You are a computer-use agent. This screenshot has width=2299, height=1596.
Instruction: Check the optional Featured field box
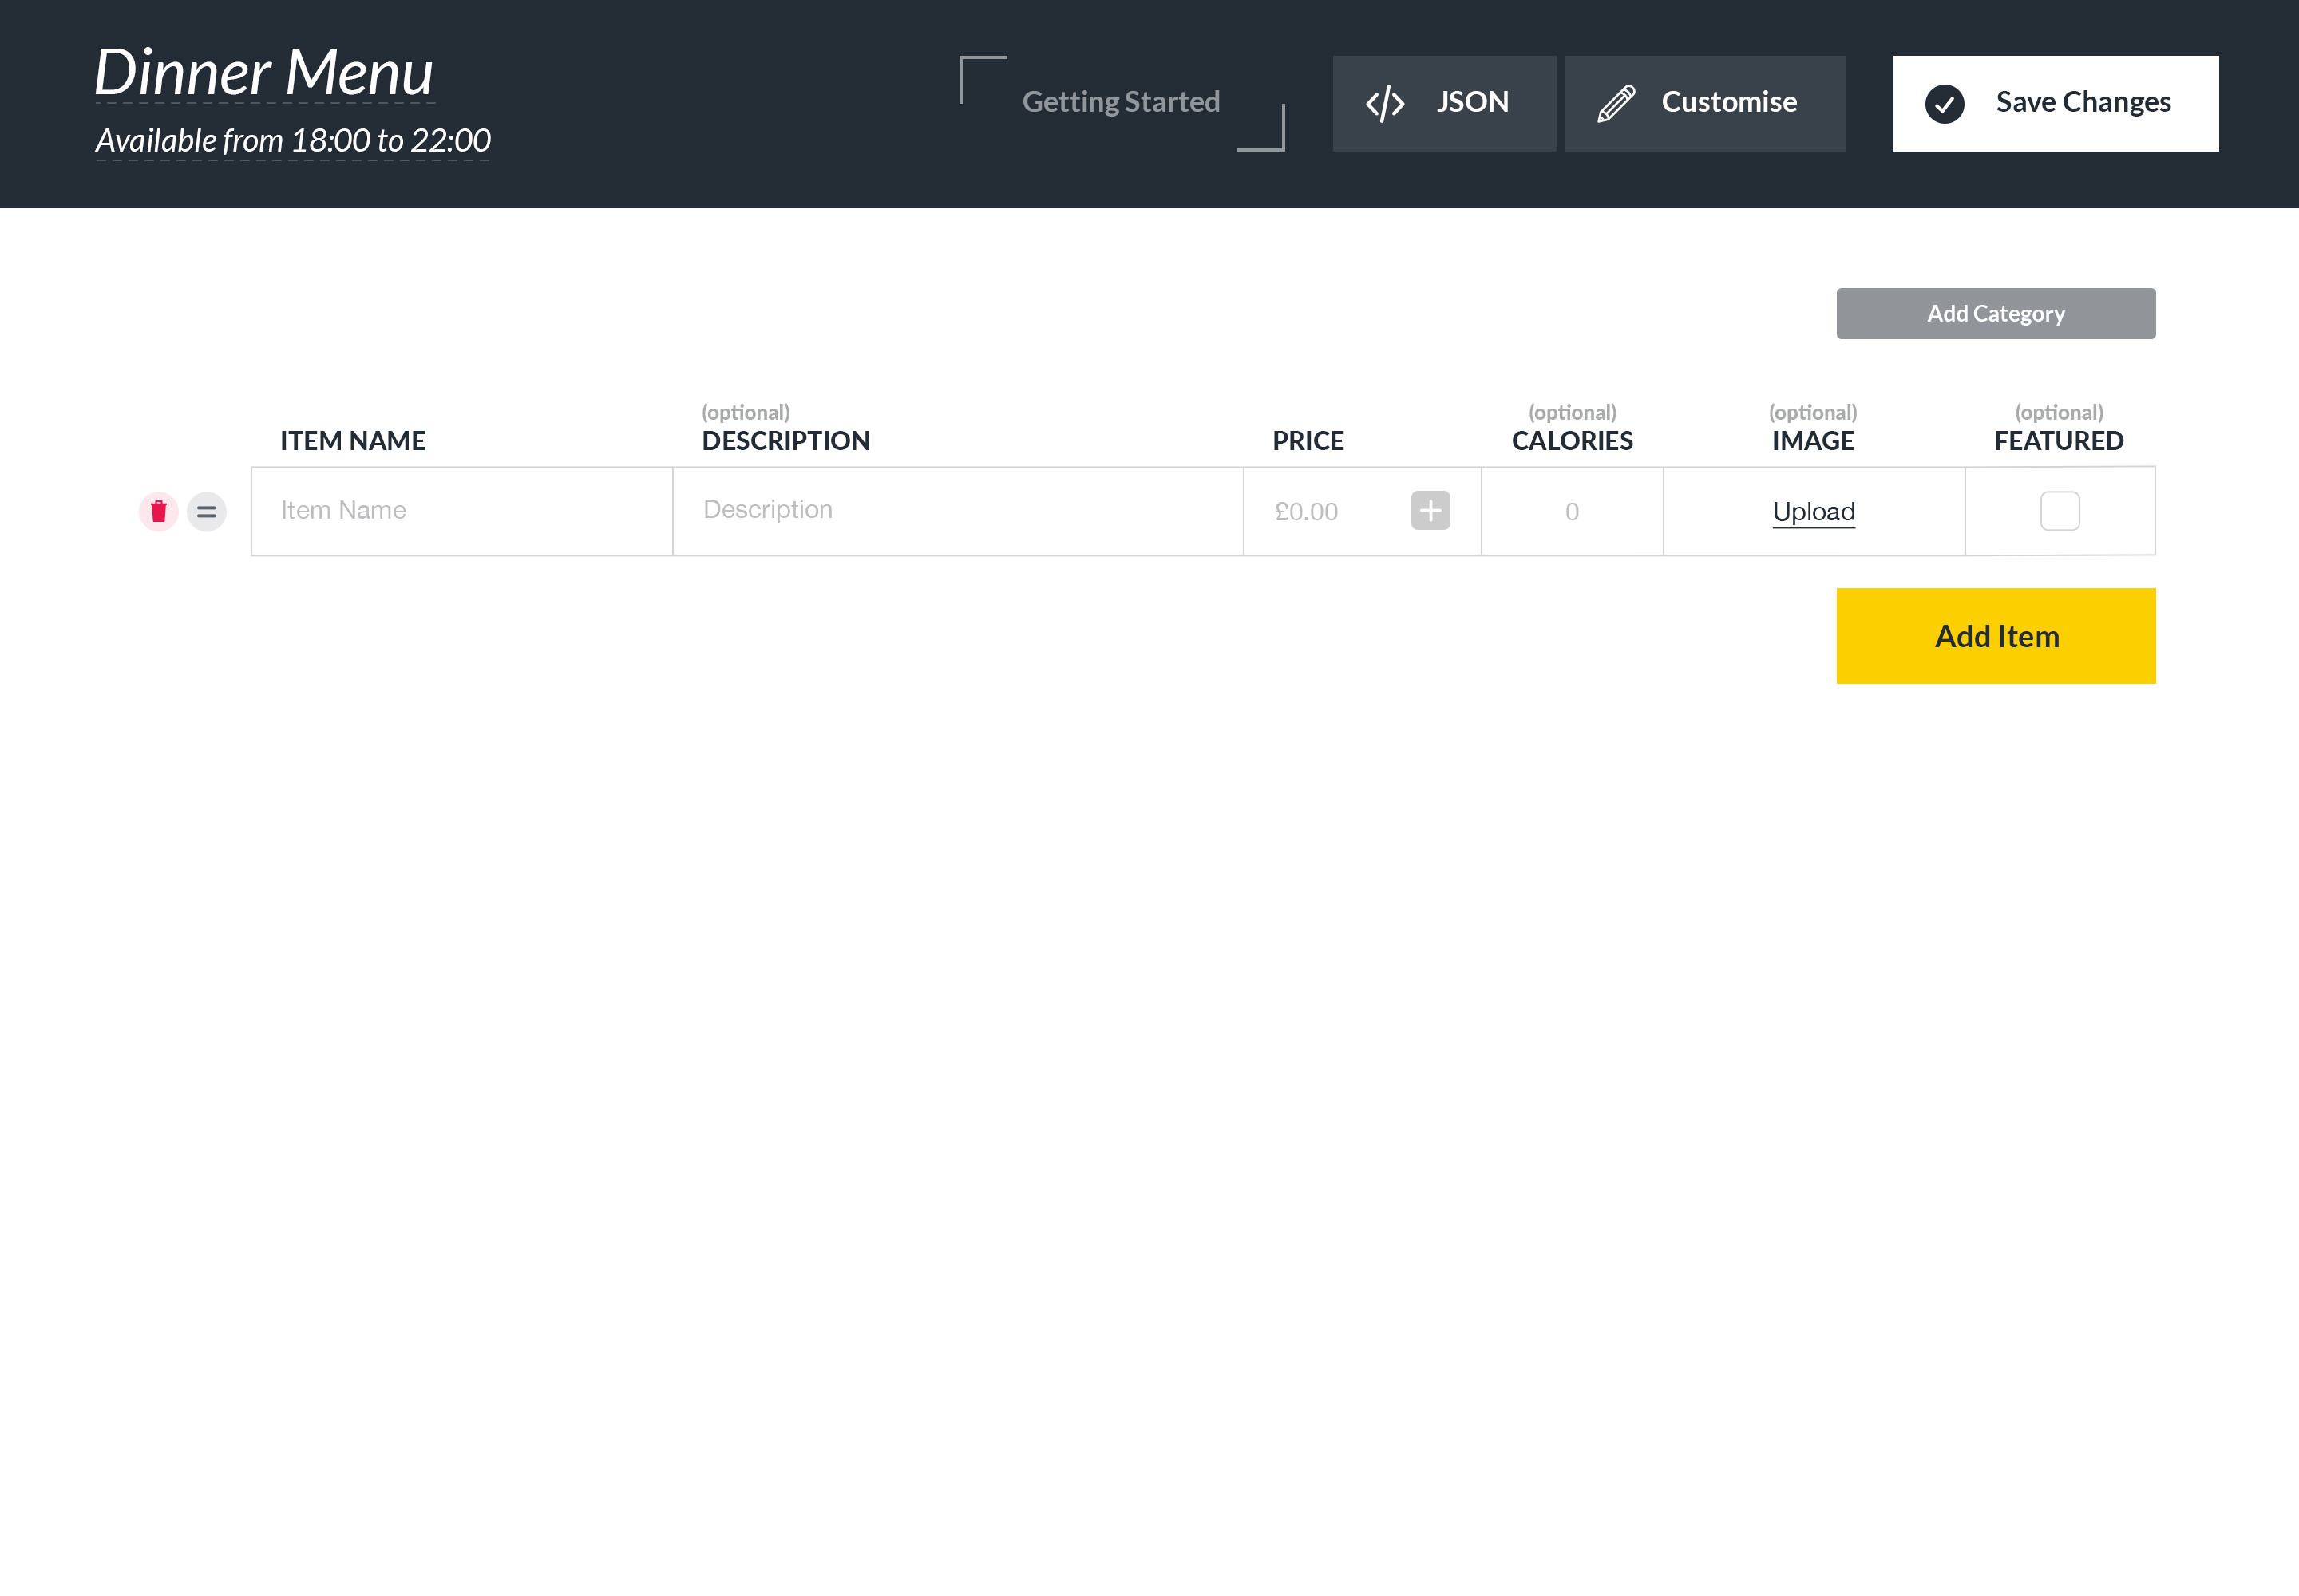(x=2060, y=512)
